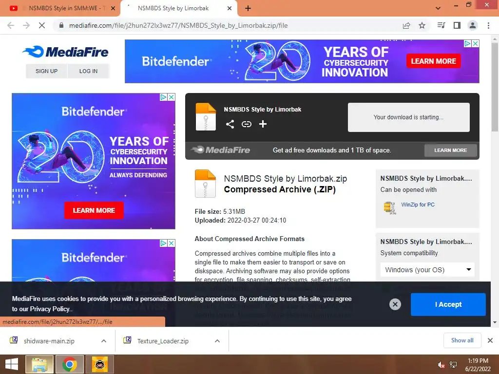Click LEARN MORE on left Bitdefender ad
499x374 pixels.
[x=94, y=210]
